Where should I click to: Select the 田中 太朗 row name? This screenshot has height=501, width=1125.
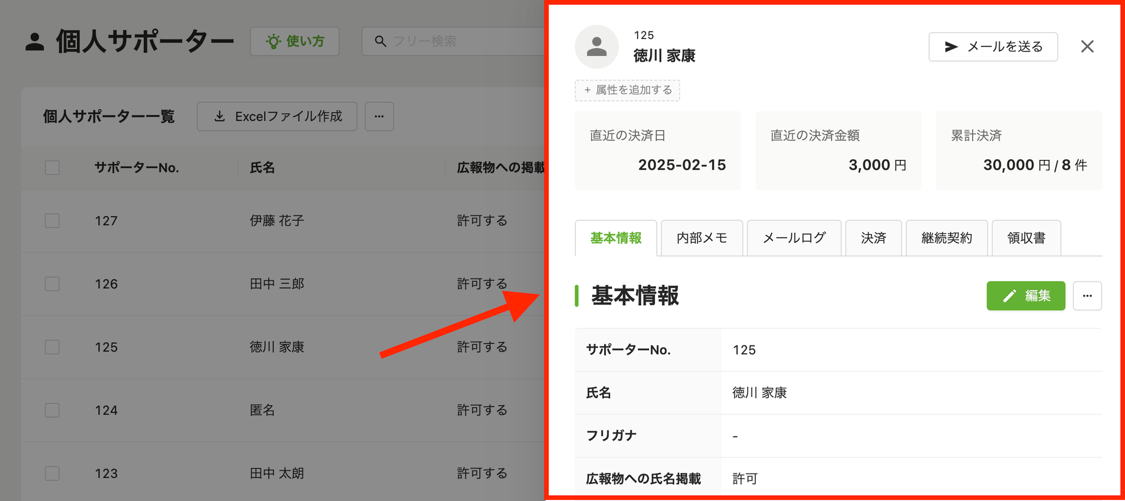click(x=277, y=474)
